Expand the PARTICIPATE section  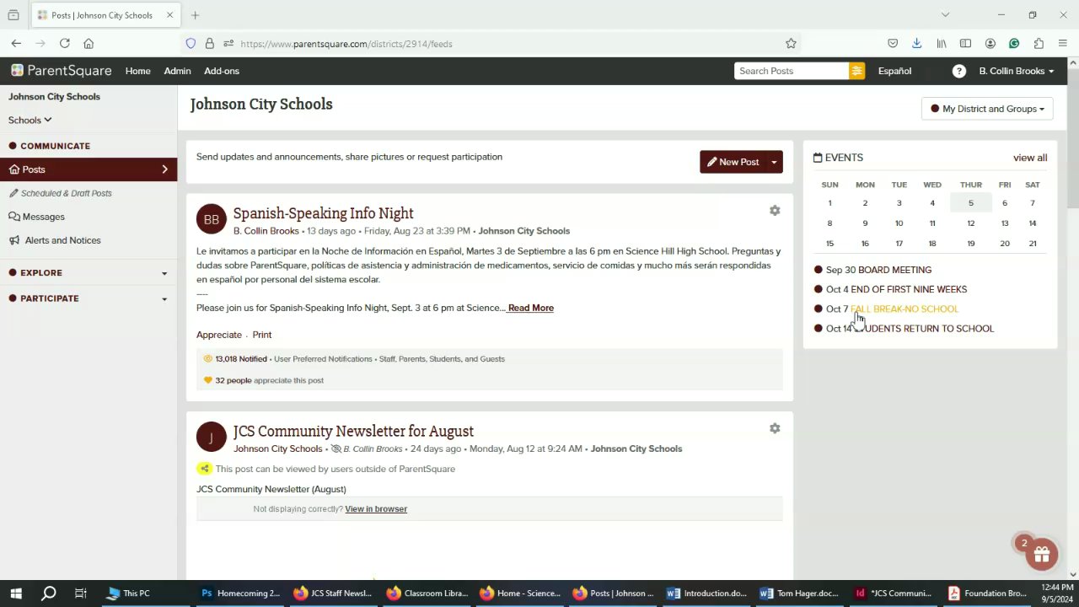pos(89,298)
